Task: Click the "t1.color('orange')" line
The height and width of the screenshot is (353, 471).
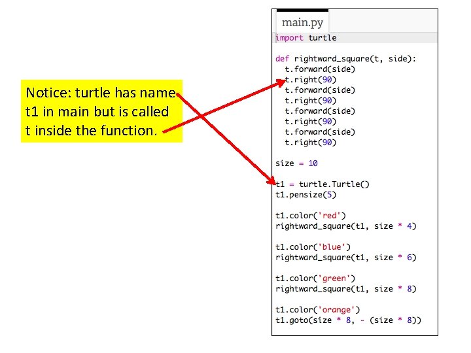Action: (x=317, y=310)
